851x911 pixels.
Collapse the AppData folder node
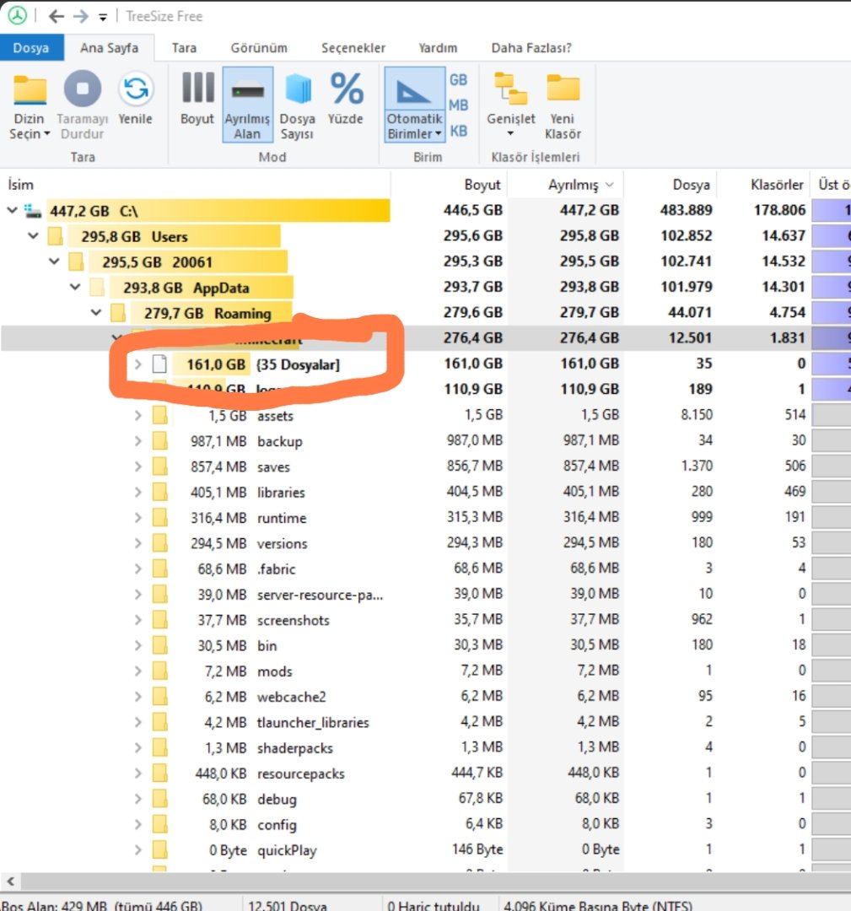pos(75,287)
